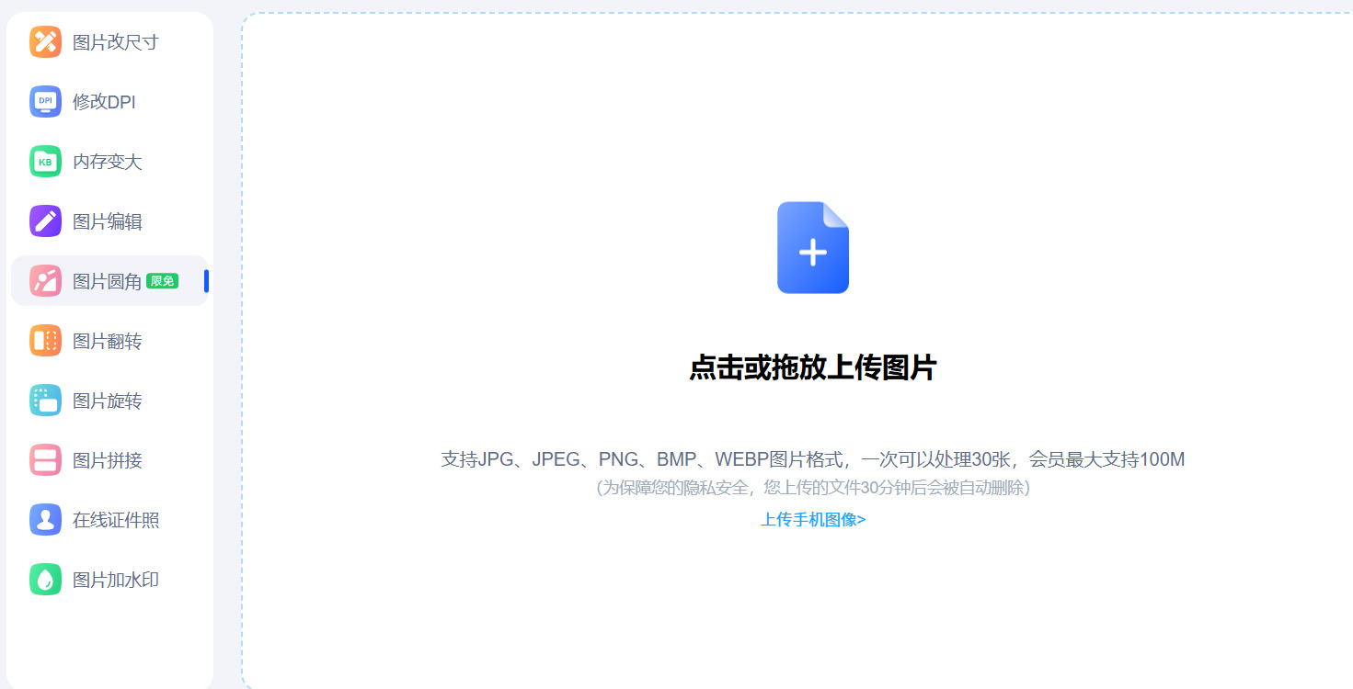Click the highlighted 图片圆角 sidebar item
The image size is (1353, 689).
(109, 280)
